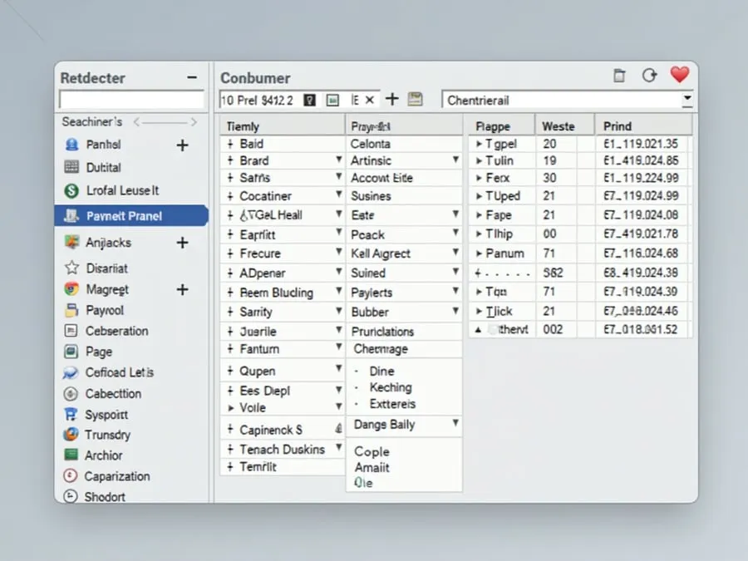748x561 pixels.
Task: Click the X icon in the toolbar field
Action: tap(370, 101)
